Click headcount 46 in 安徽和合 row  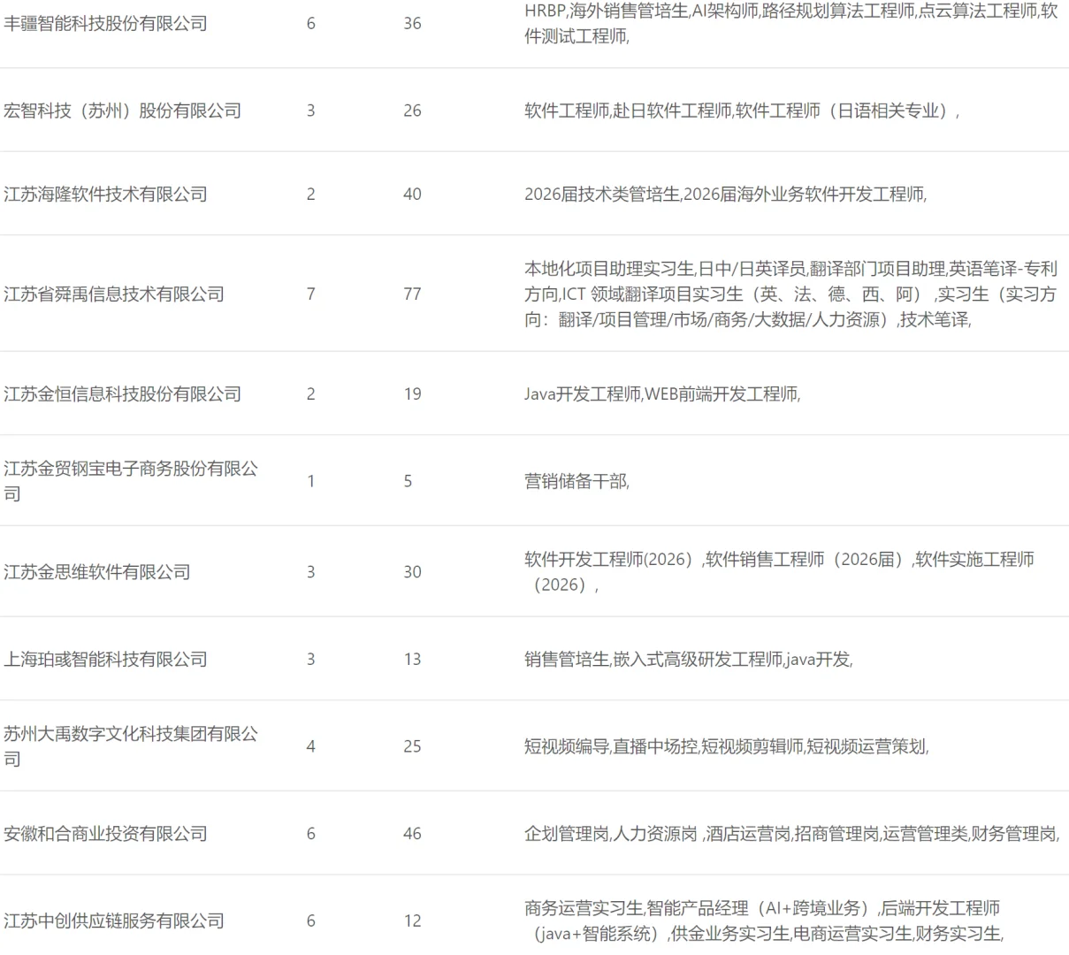coord(412,833)
